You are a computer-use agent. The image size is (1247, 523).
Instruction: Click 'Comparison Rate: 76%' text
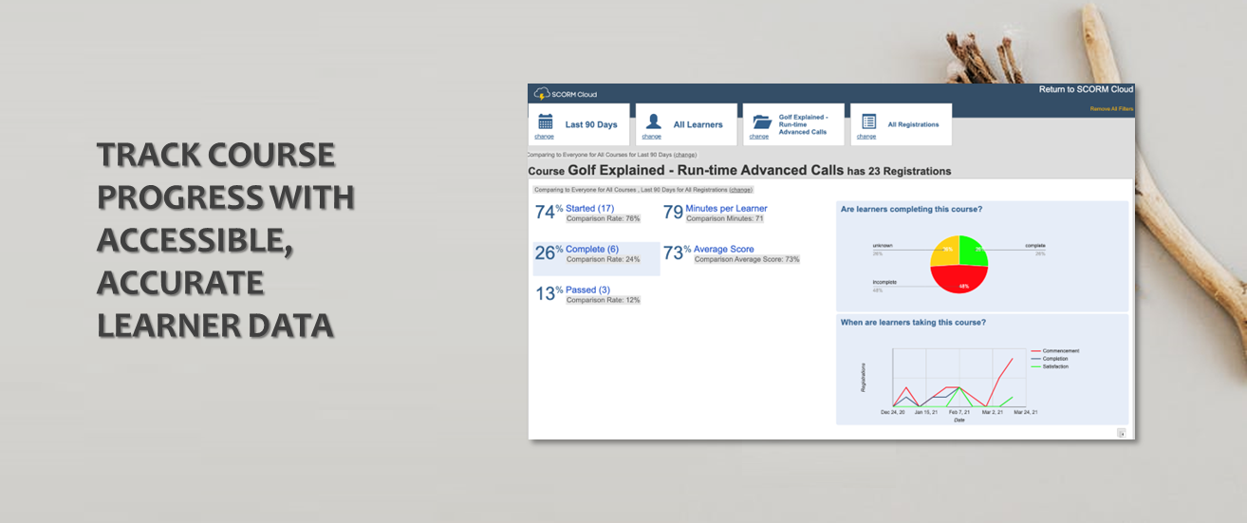click(604, 218)
